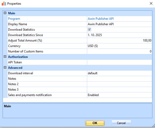Select the API Token label

pyautogui.click(x=15, y=62)
